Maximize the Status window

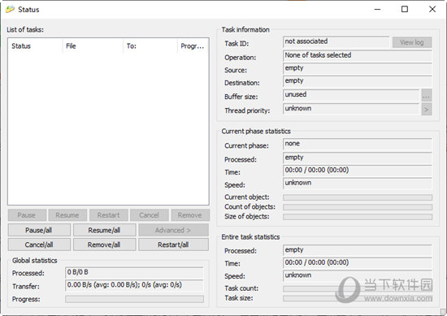click(x=405, y=10)
